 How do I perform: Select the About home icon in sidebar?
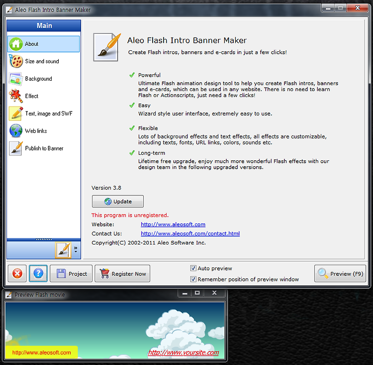[16, 44]
